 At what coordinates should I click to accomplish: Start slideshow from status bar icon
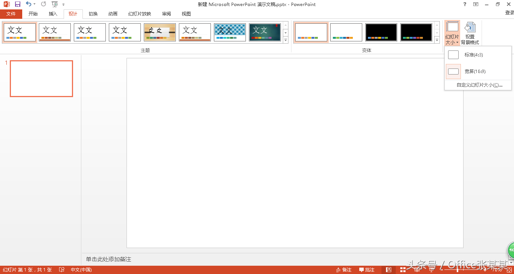(430, 269)
